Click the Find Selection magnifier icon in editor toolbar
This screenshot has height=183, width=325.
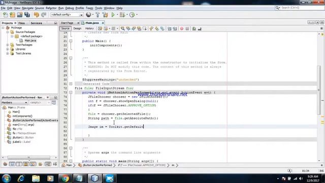tap(122, 28)
